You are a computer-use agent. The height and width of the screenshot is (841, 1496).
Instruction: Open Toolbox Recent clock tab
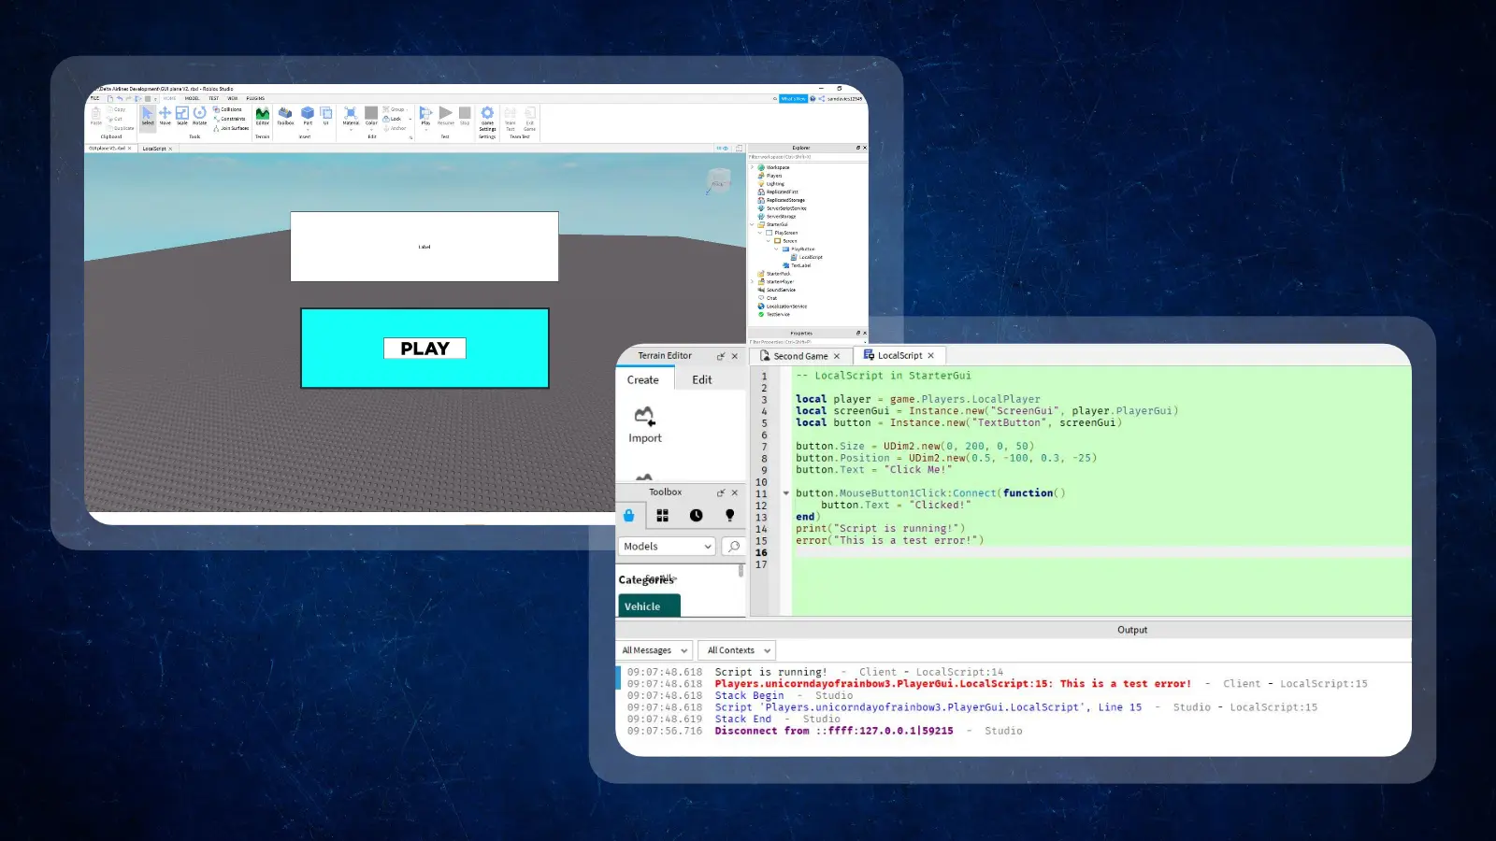pyautogui.click(x=697, y=515)
